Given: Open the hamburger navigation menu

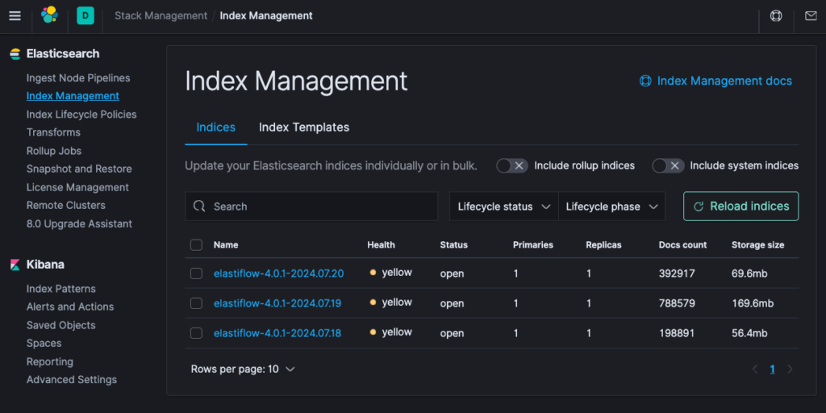Looking at the screenshot, I should click(15, 16).
